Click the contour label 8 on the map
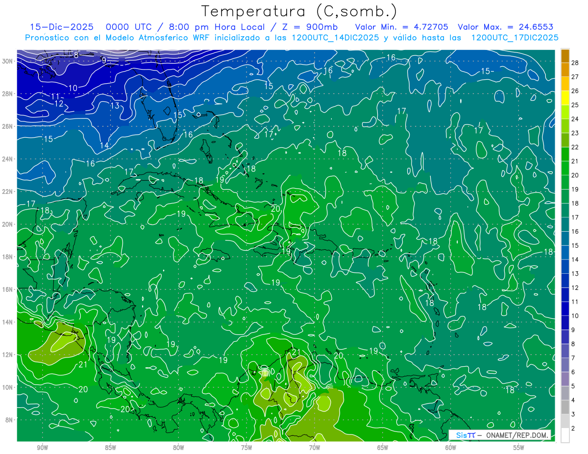588x454 pixels. [76, 55]
